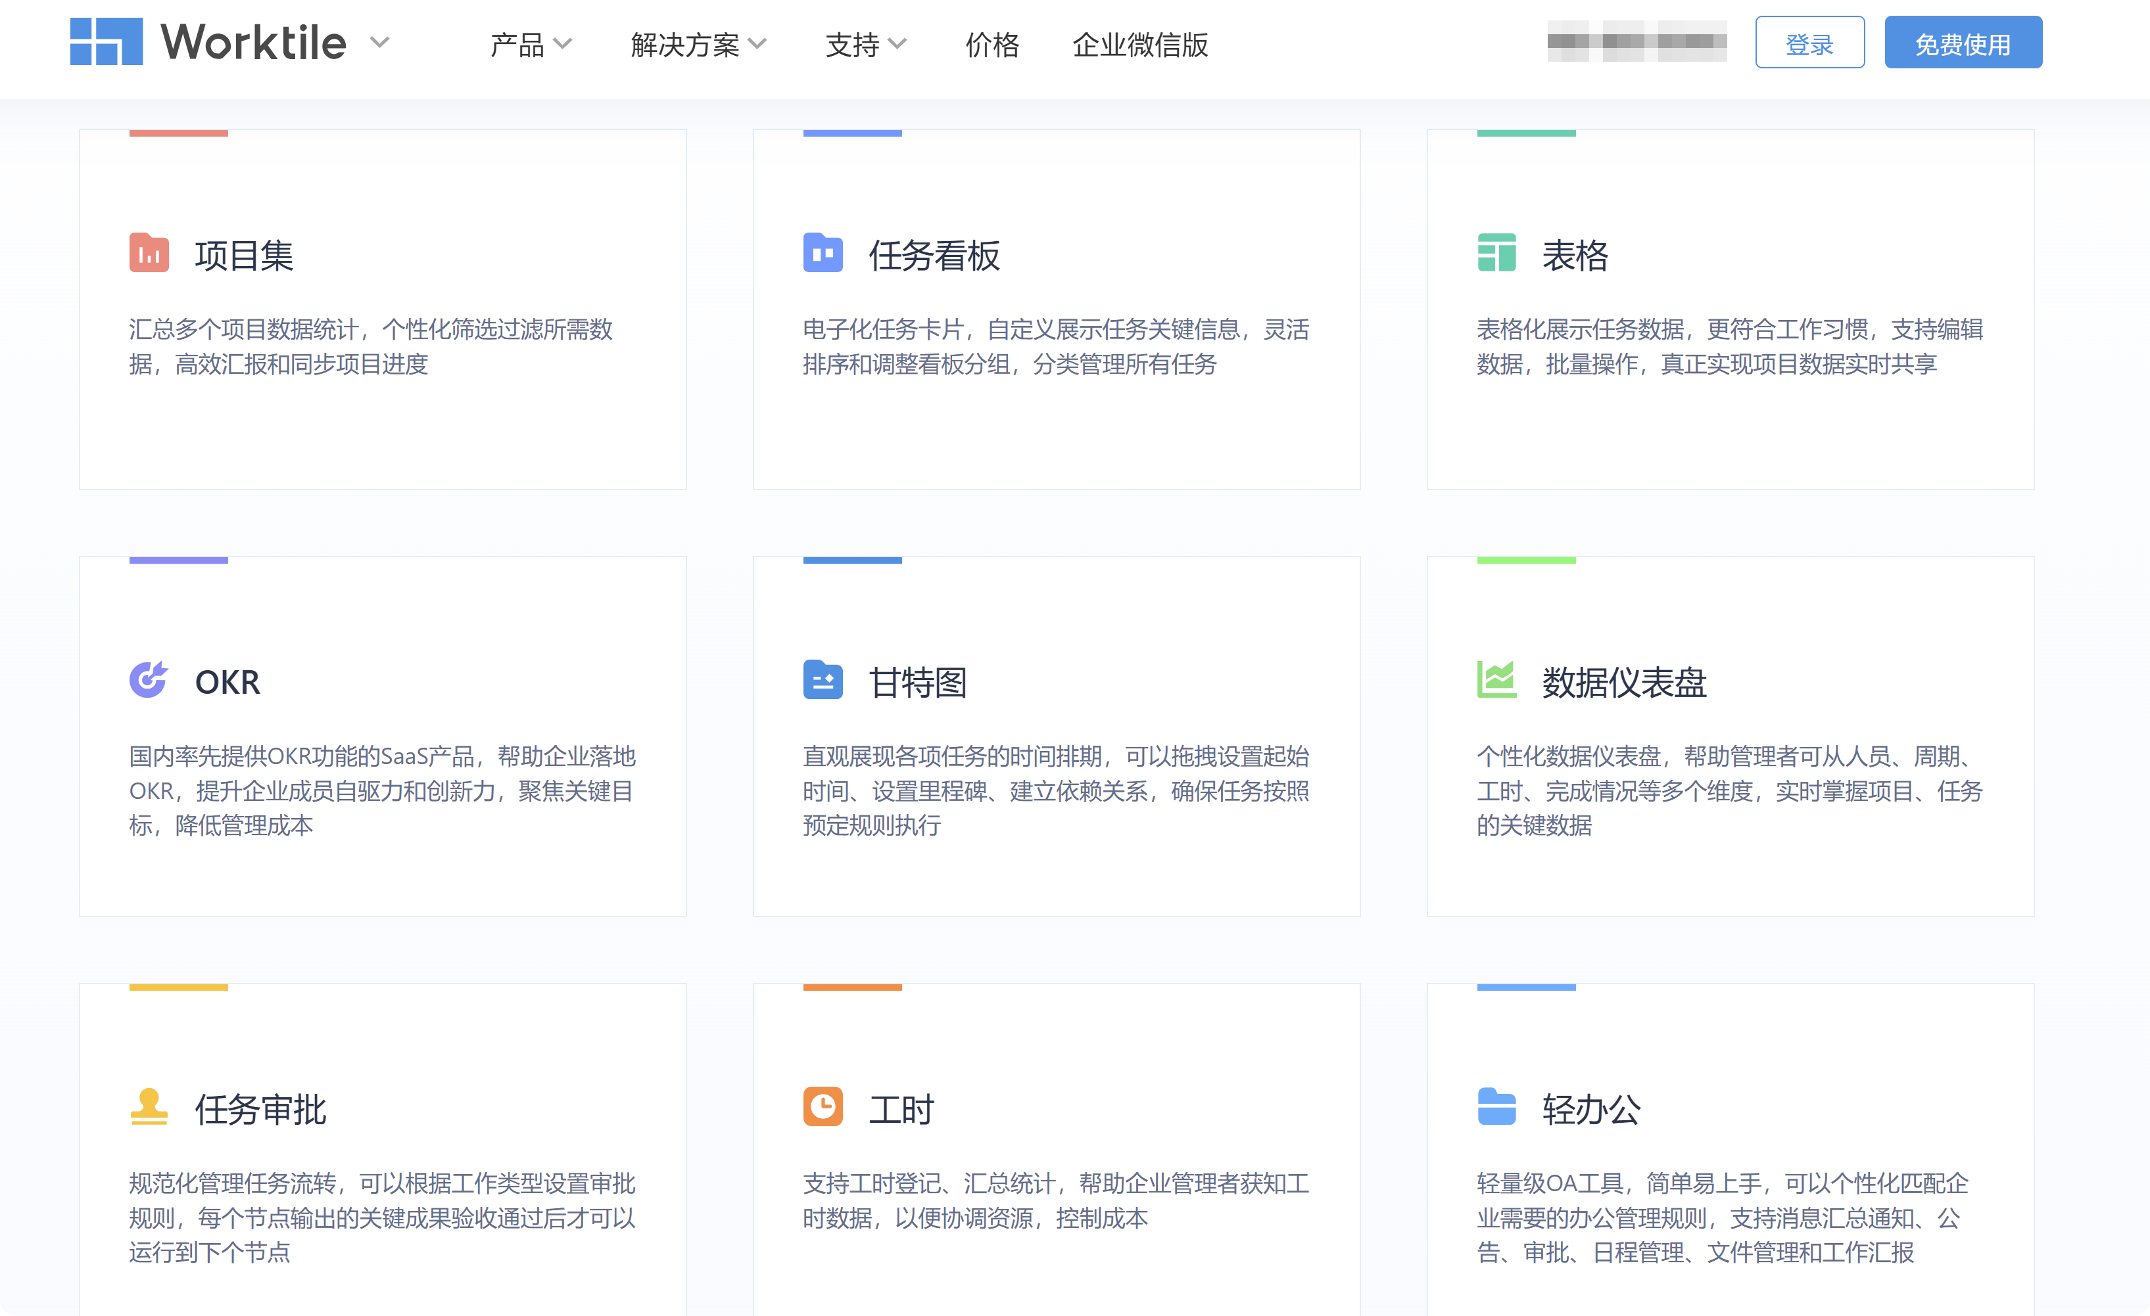Click the 数据仪表盘 analytics icon
Viewport: 2150px width, 1316px height.
tap(1496, 680)
